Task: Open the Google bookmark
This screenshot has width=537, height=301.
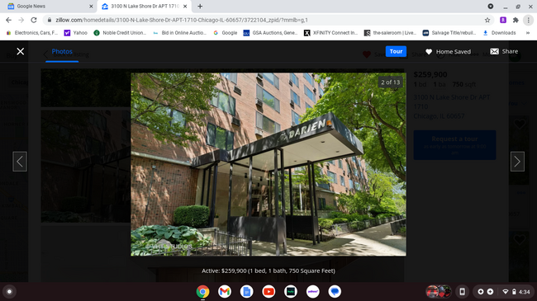Action: pos(225,33)
